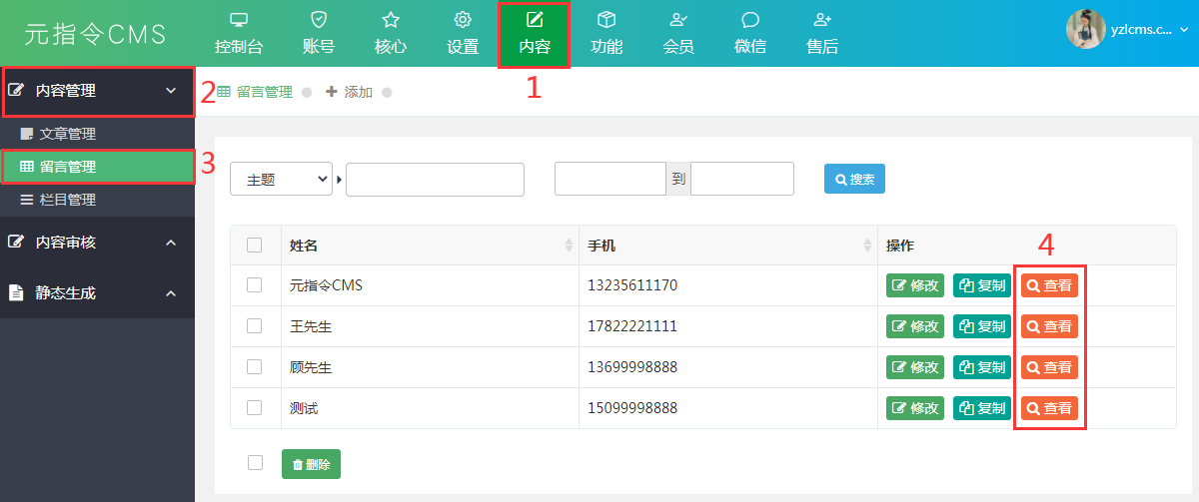
Task: Click the 微信 chat bubble icon
Action: click(x=750, y=20)
